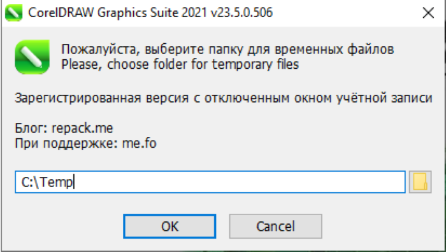Click the folder browse icon

click(x=420, y=182)
